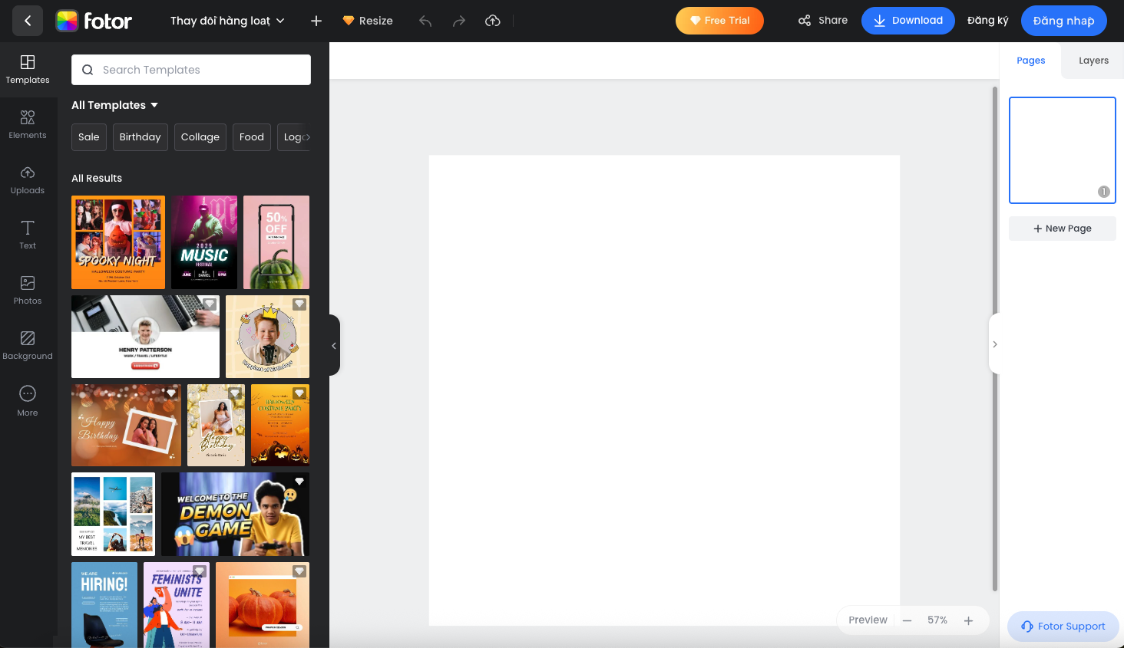Favorite the Henry Patterson template
1124x648 pixels.
[209, 304]
